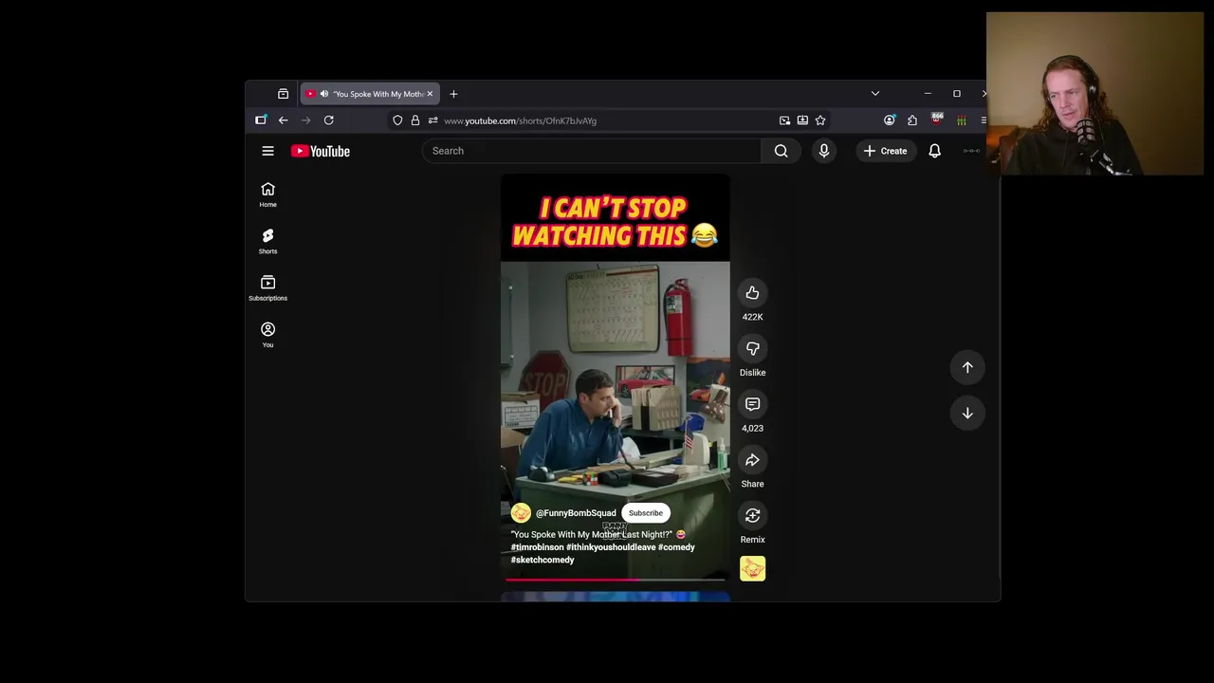This screenshot has height=683, width=1214.
Task: Click the forward navigation arrow
Action: 305,120
